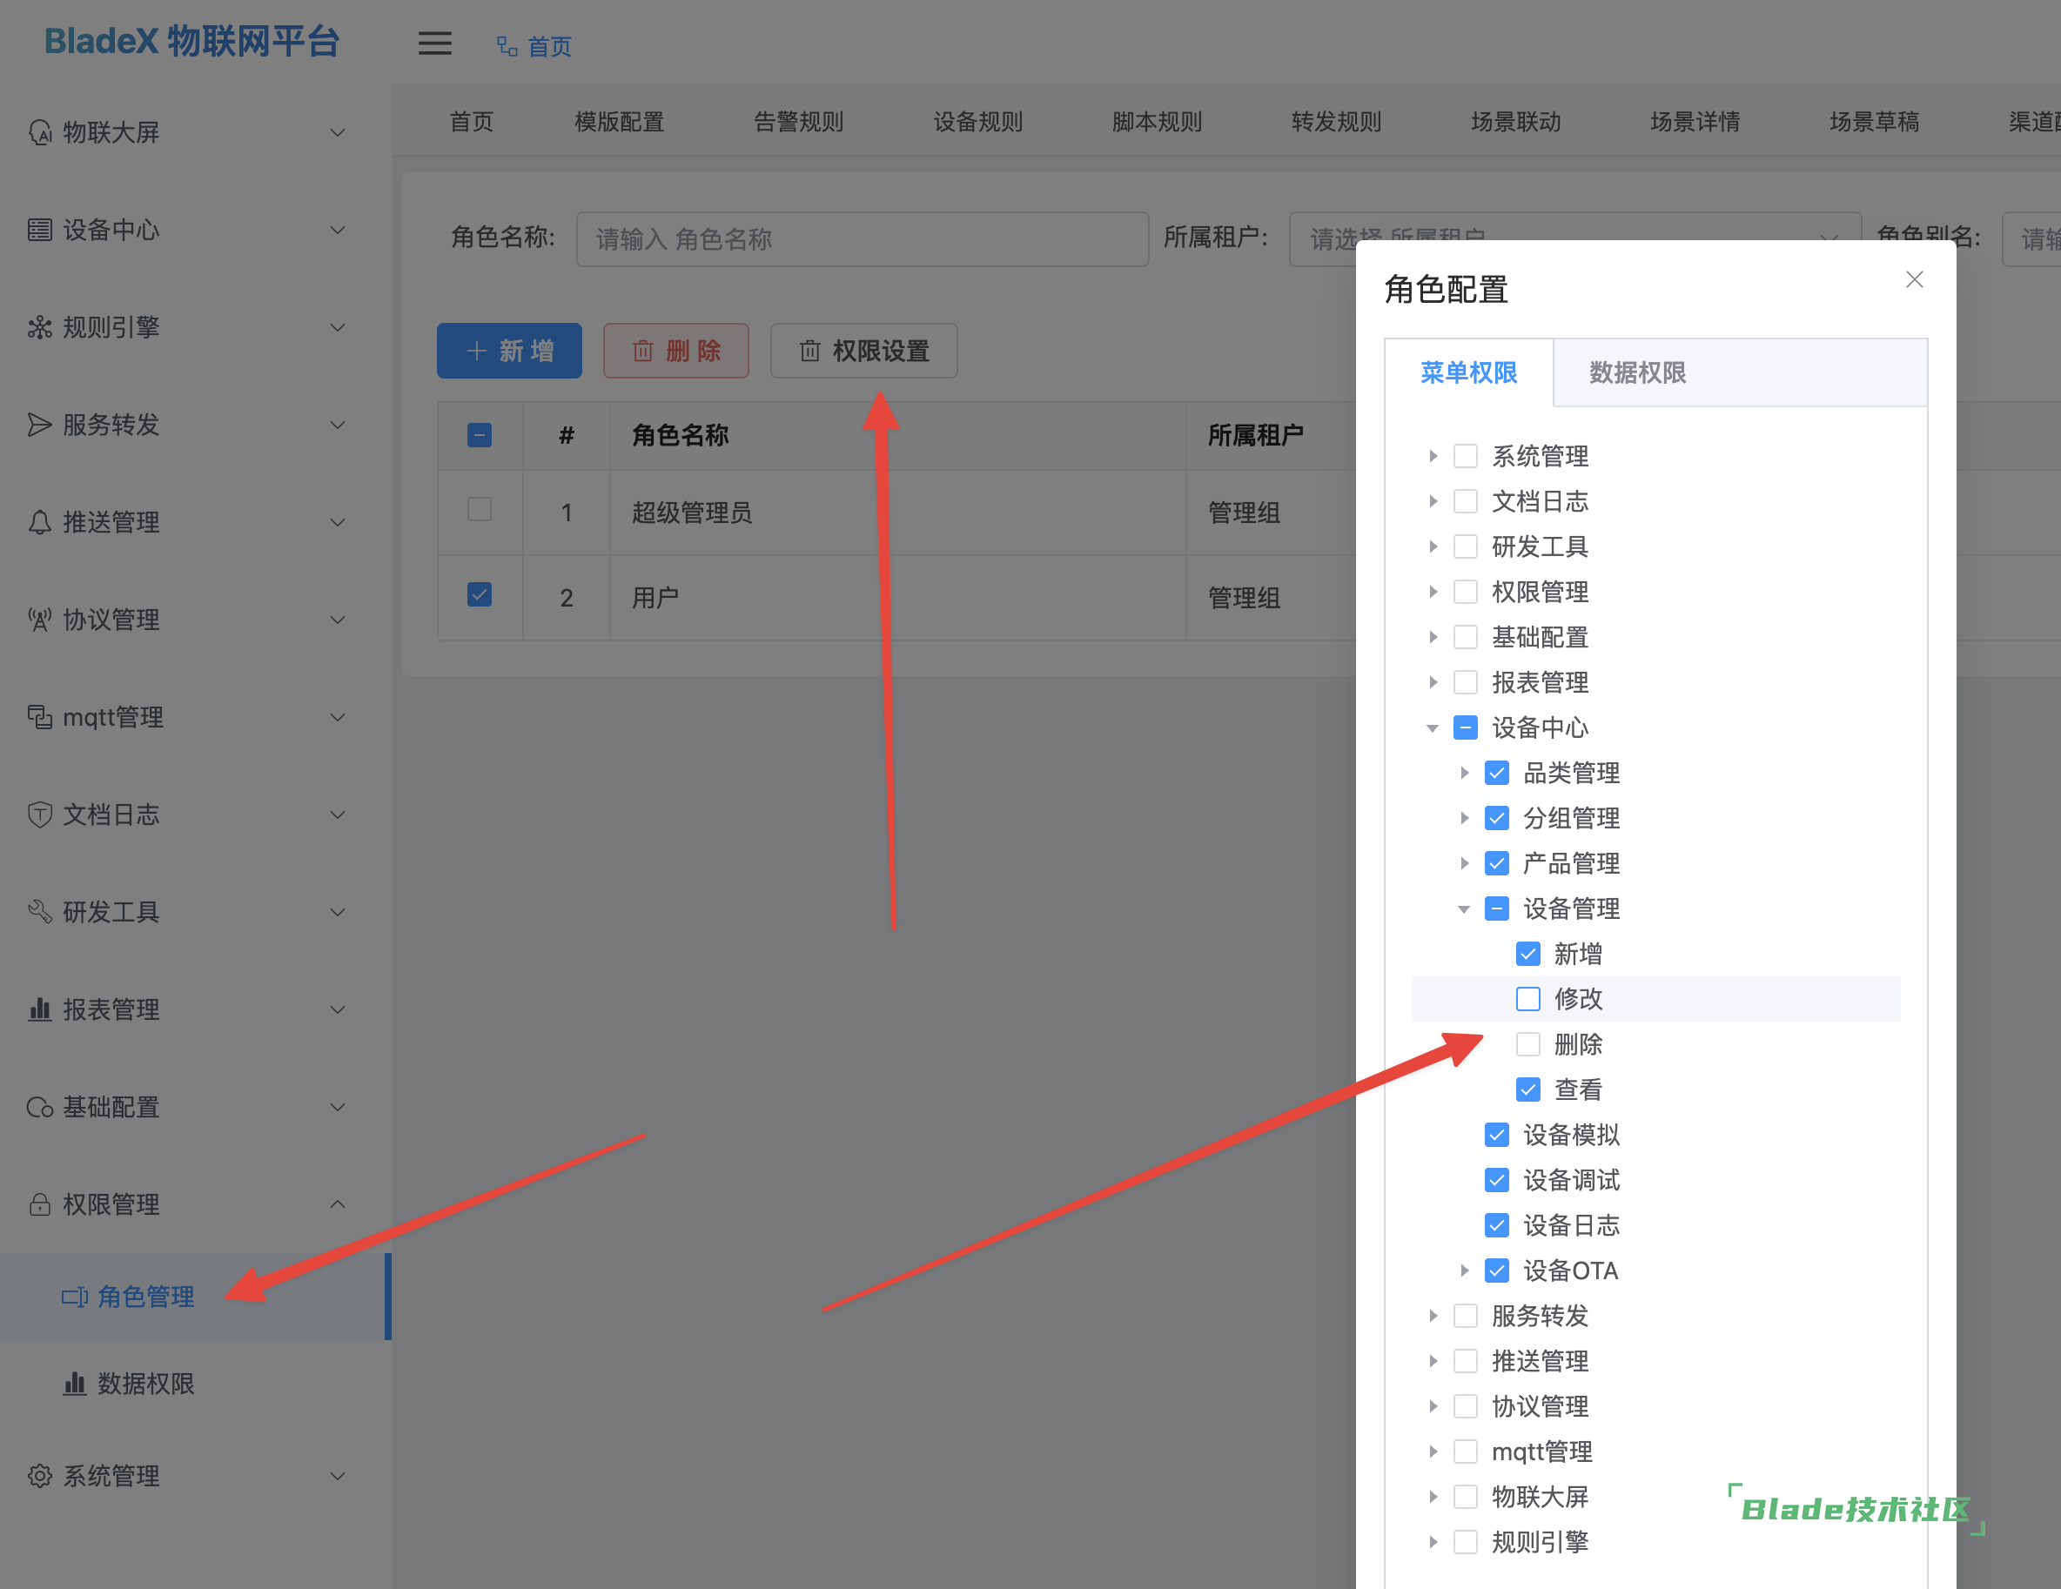Switch to the 数据权限 tab
Screen dimensions: 2061x1589
(1636, 372)
